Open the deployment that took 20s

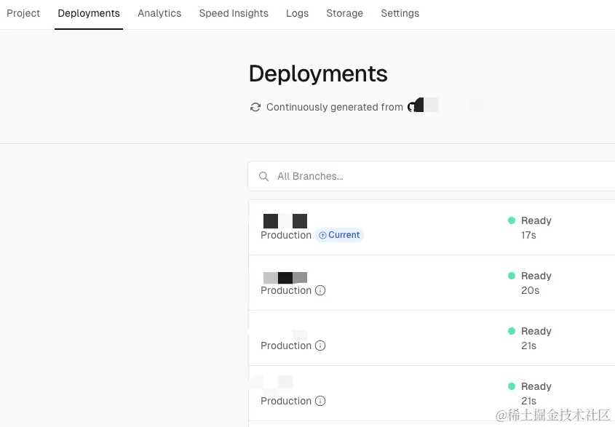click(x=285, y=277)
